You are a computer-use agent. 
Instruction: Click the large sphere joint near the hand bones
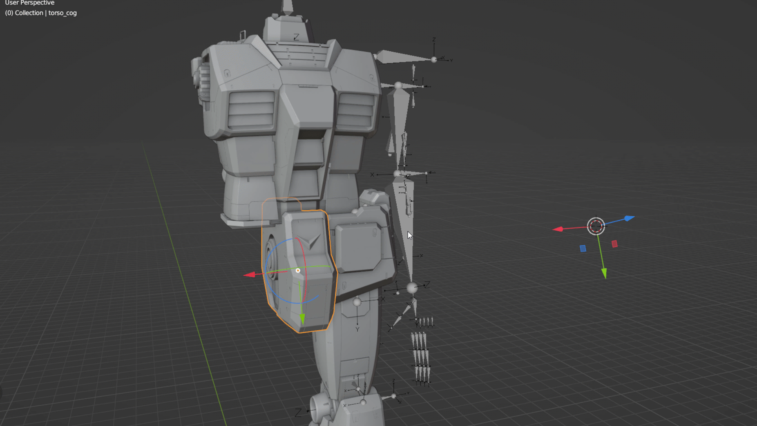(412, 288)
